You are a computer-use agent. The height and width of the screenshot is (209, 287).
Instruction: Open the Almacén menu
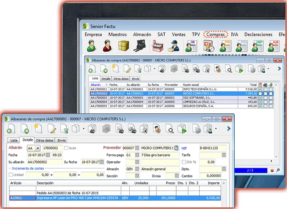pos(142,34)
